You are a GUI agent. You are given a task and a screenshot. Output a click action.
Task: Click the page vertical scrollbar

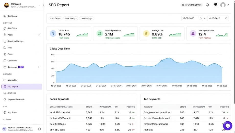(234, 52)
